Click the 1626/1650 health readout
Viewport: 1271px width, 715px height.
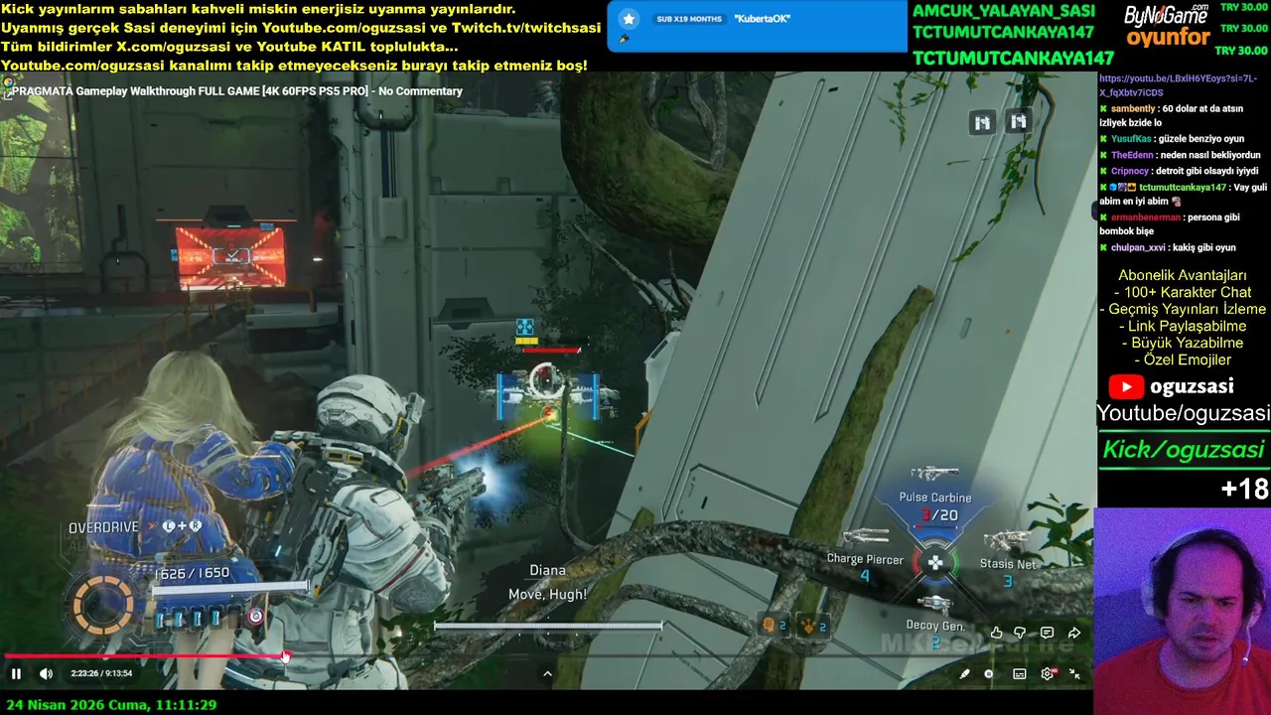[192, 573]
